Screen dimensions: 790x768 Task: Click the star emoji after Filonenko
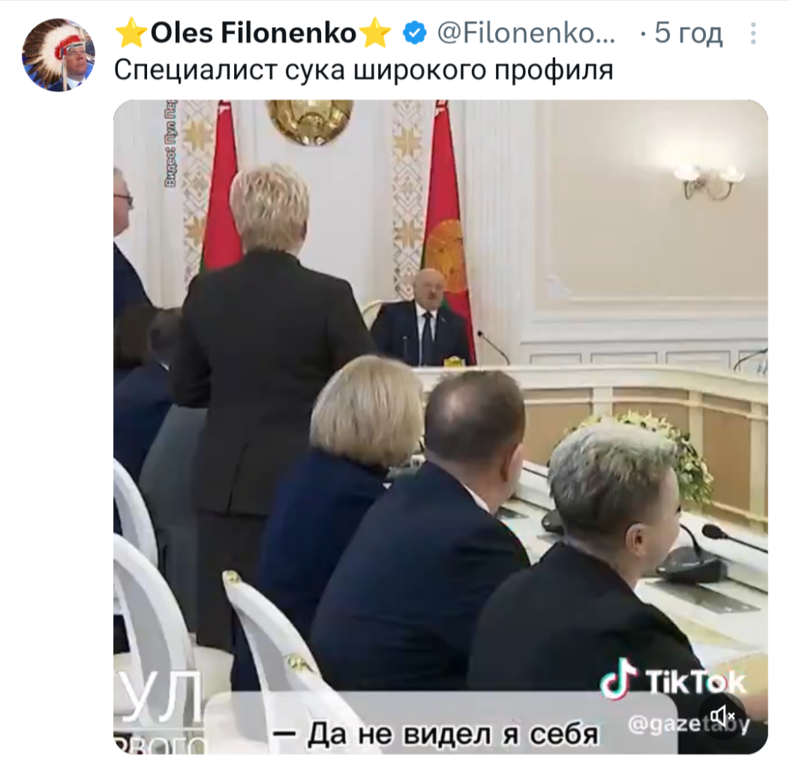(376, 33)
